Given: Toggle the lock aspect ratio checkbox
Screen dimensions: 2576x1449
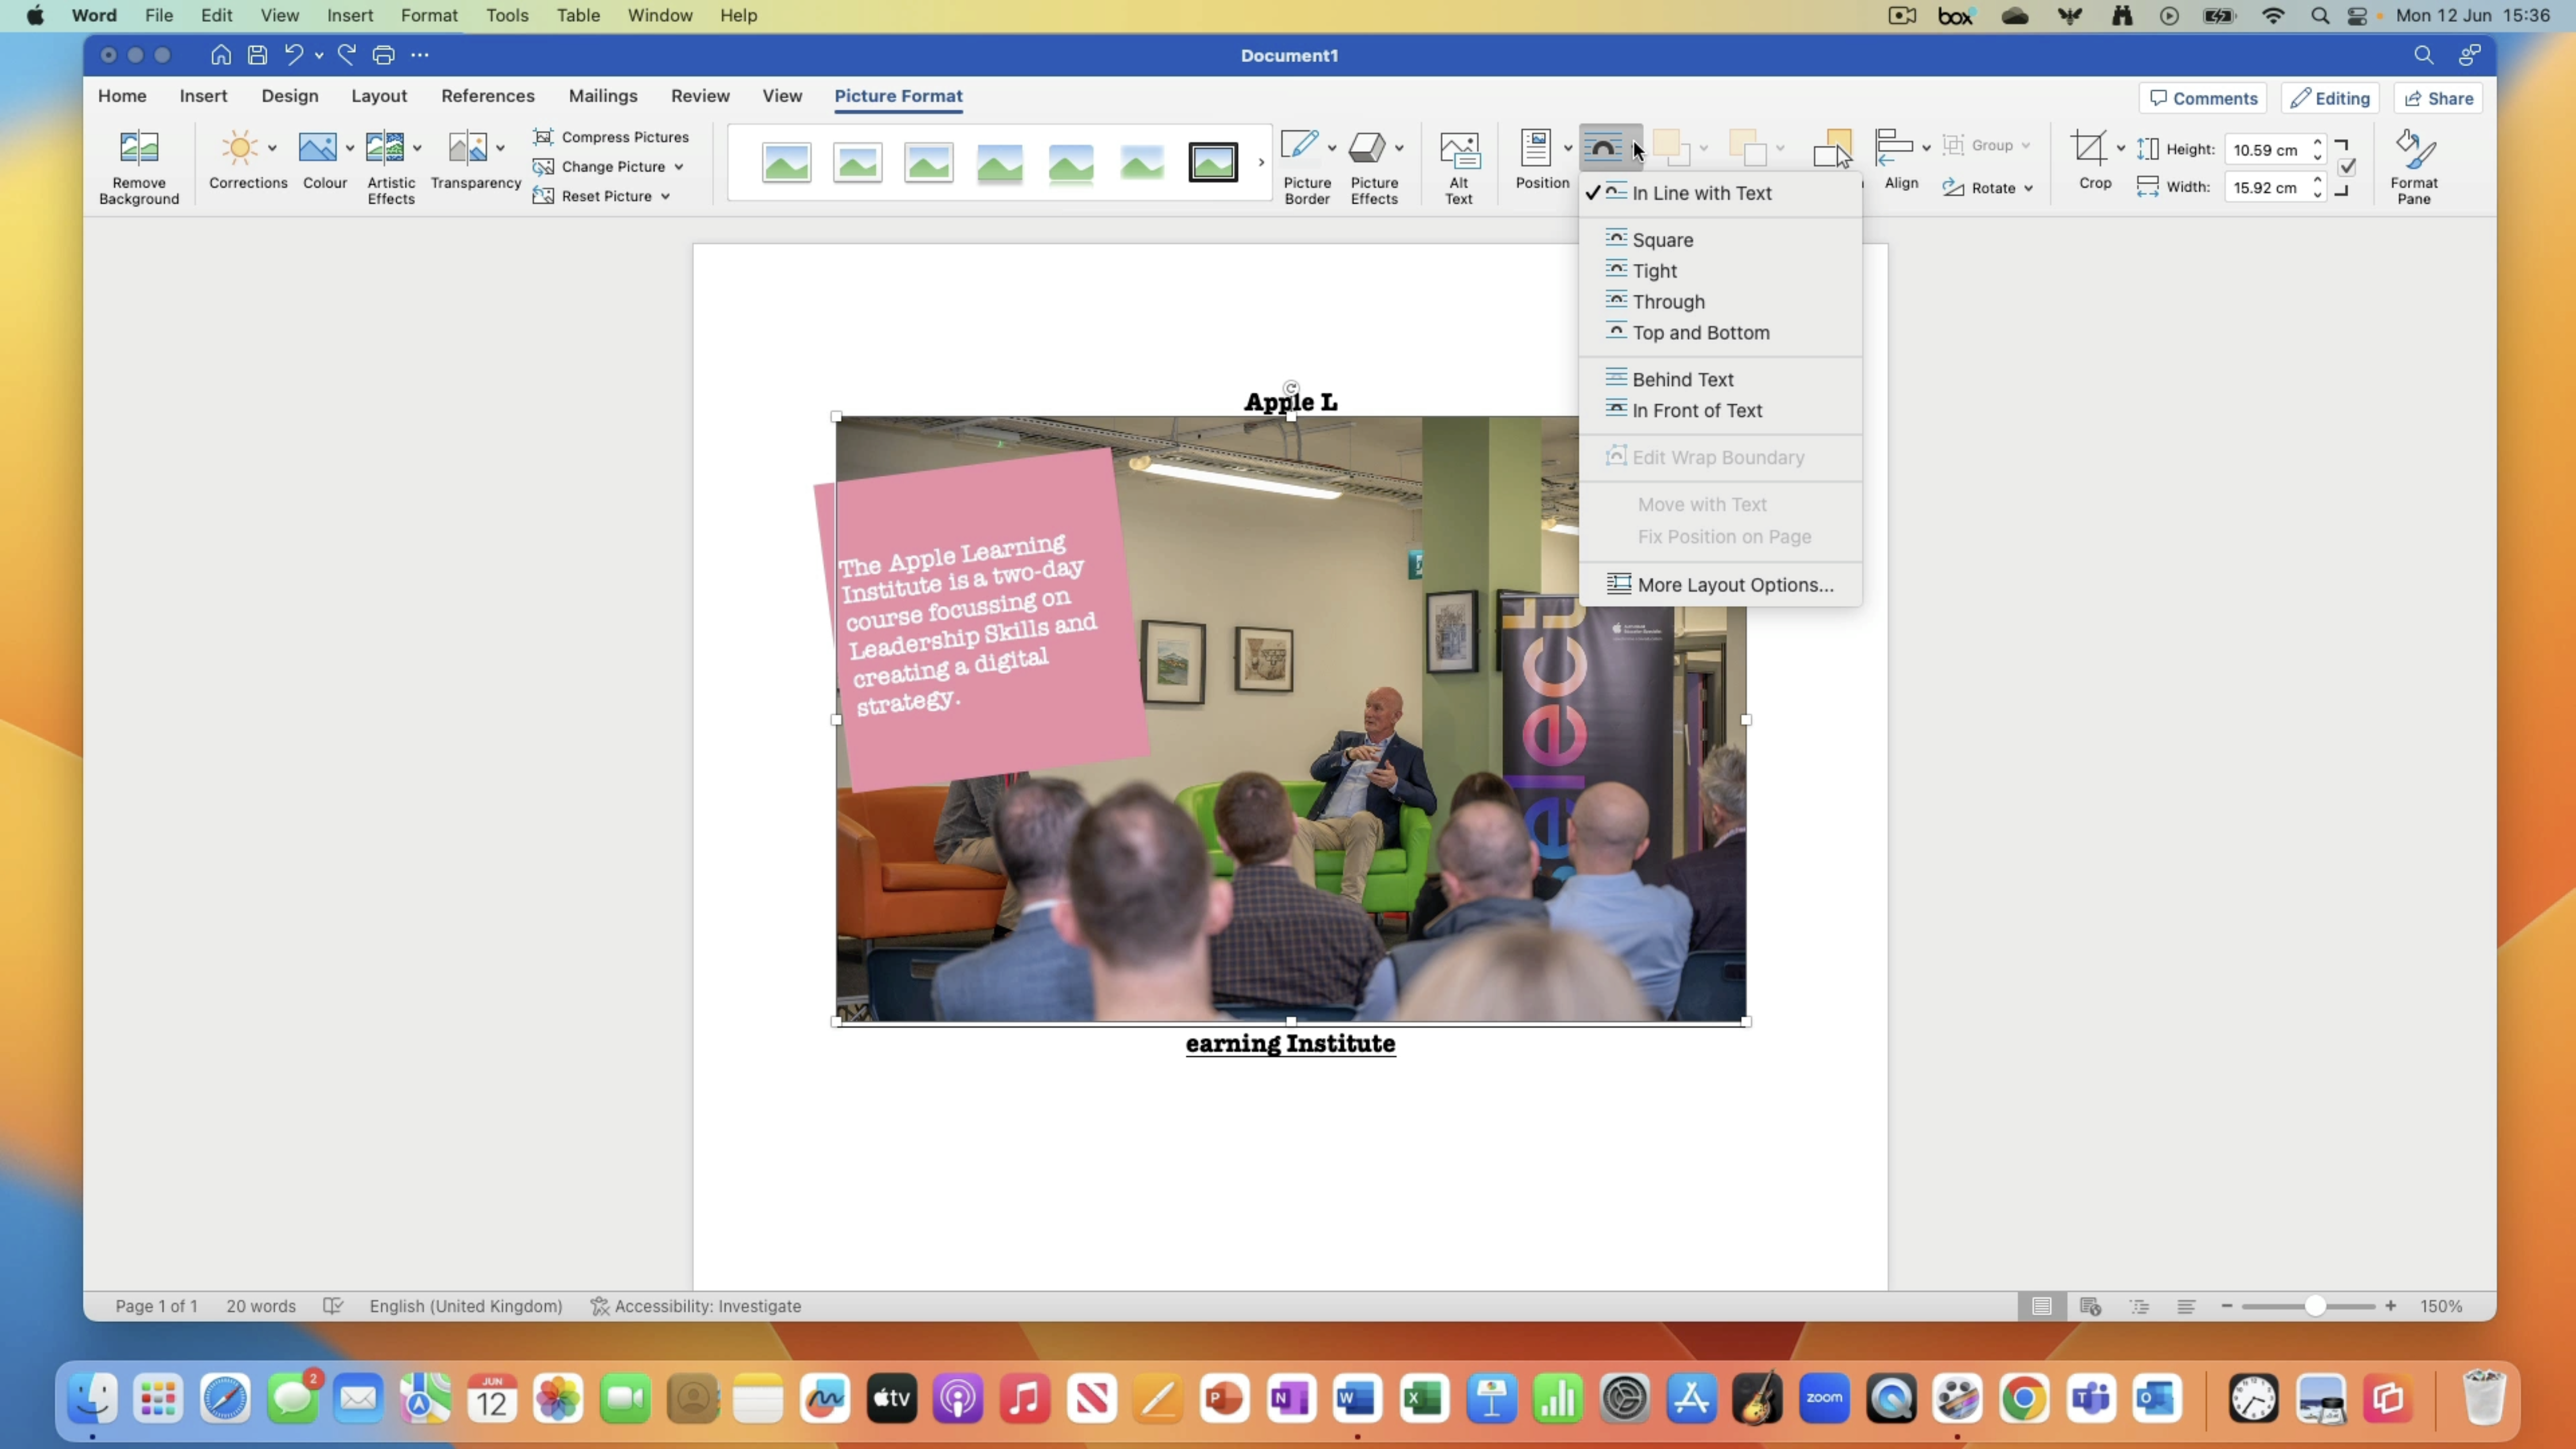Looking at the screenshot, I should coord(2347,167).
